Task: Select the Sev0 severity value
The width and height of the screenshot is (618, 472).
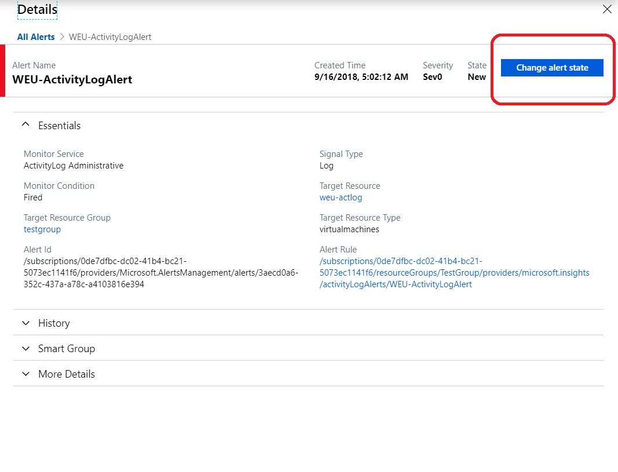Action: pyautogui.click(x=432, y=77)
